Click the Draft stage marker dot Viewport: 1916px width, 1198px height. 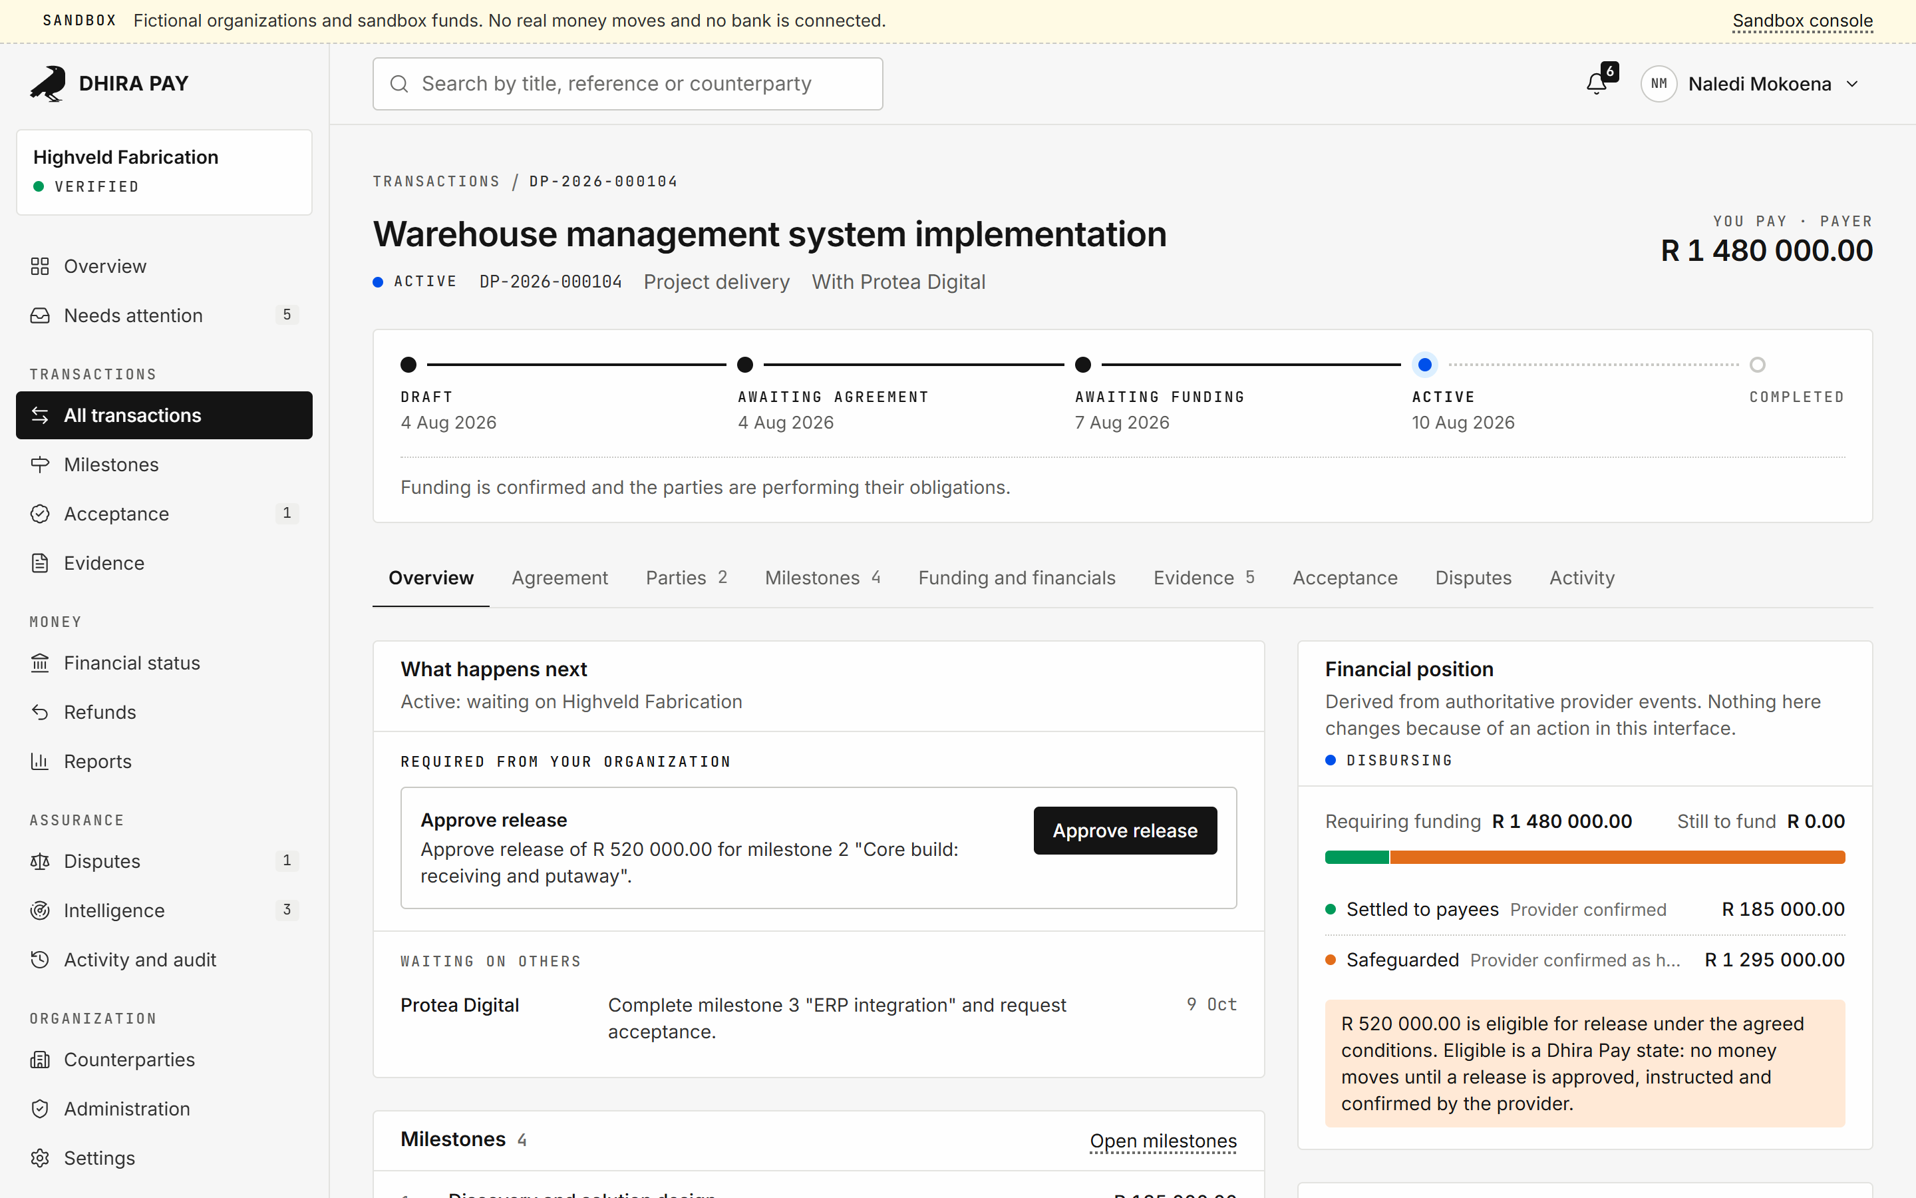[x=408, y=365]
